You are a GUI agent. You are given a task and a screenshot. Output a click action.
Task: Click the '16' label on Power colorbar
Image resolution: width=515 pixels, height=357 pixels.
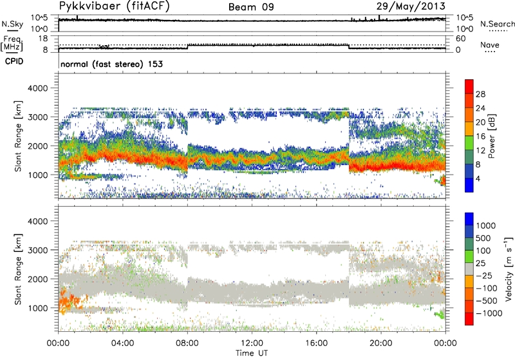pyautogui.click(x=480, y=137)
